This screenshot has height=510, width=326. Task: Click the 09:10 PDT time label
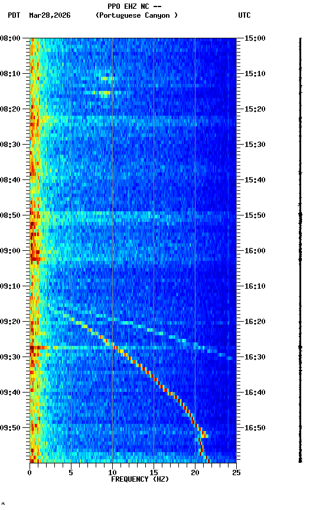10,286
